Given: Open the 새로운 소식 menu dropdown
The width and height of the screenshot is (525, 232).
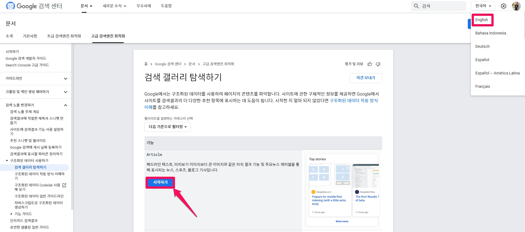Looking at the screenshot, I should coord(114,6).
